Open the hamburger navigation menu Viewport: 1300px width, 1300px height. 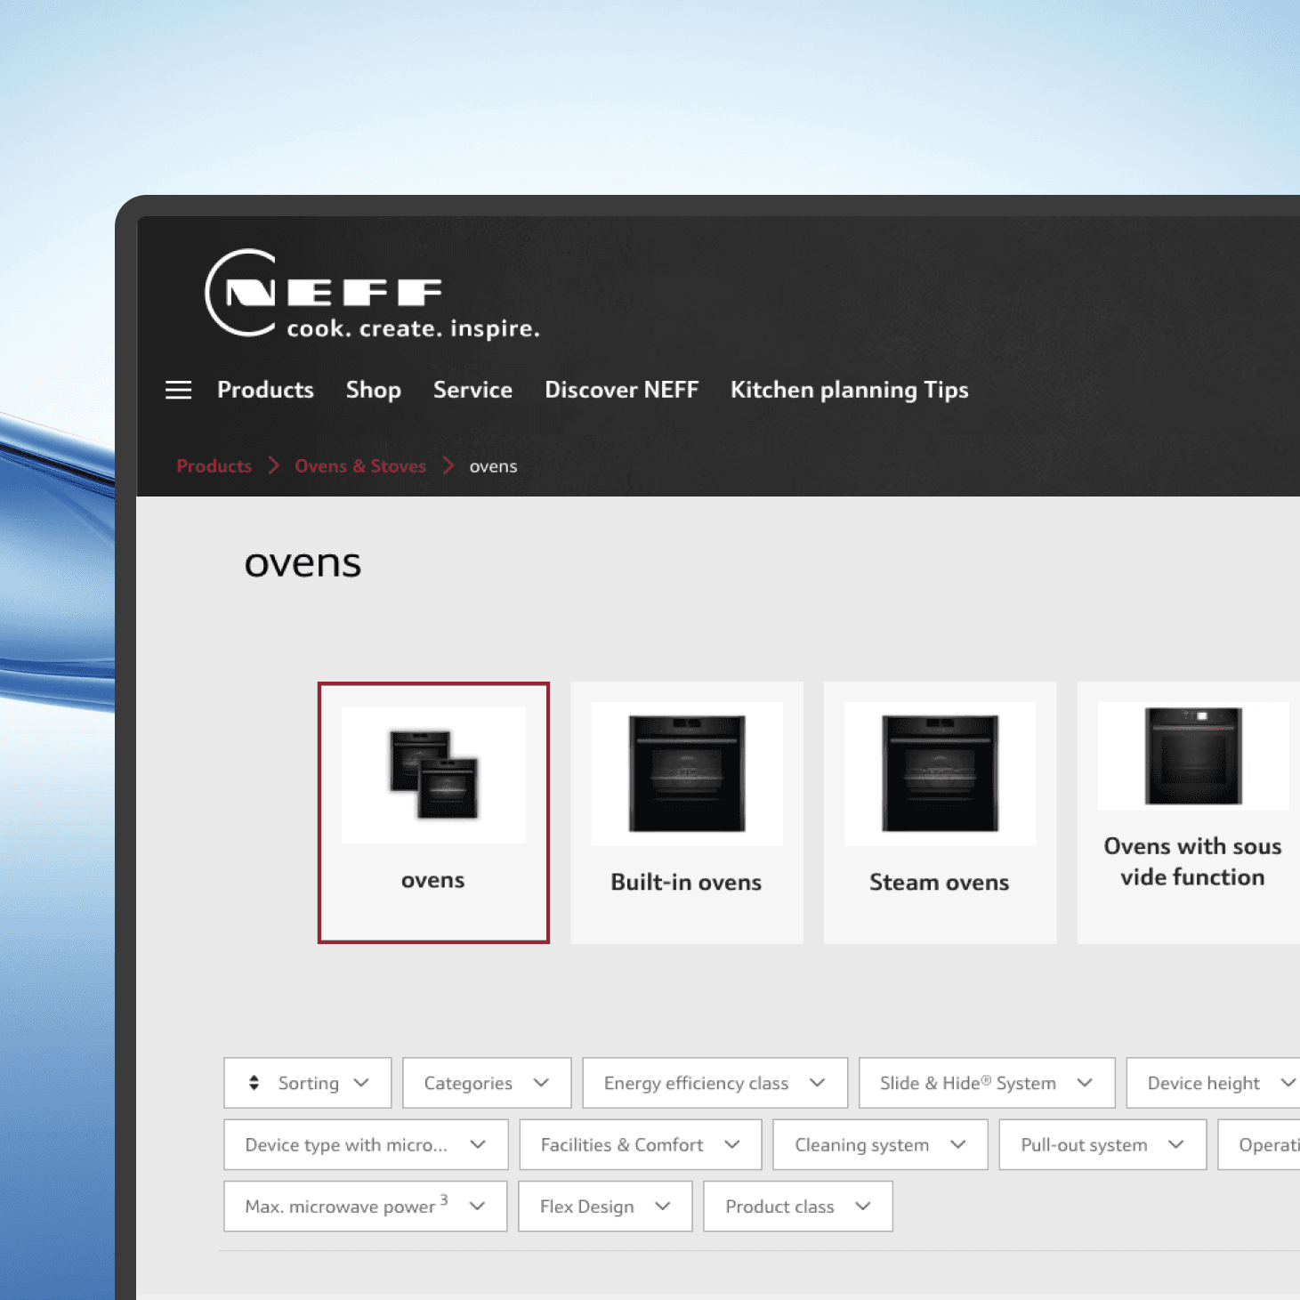(178, 390)
